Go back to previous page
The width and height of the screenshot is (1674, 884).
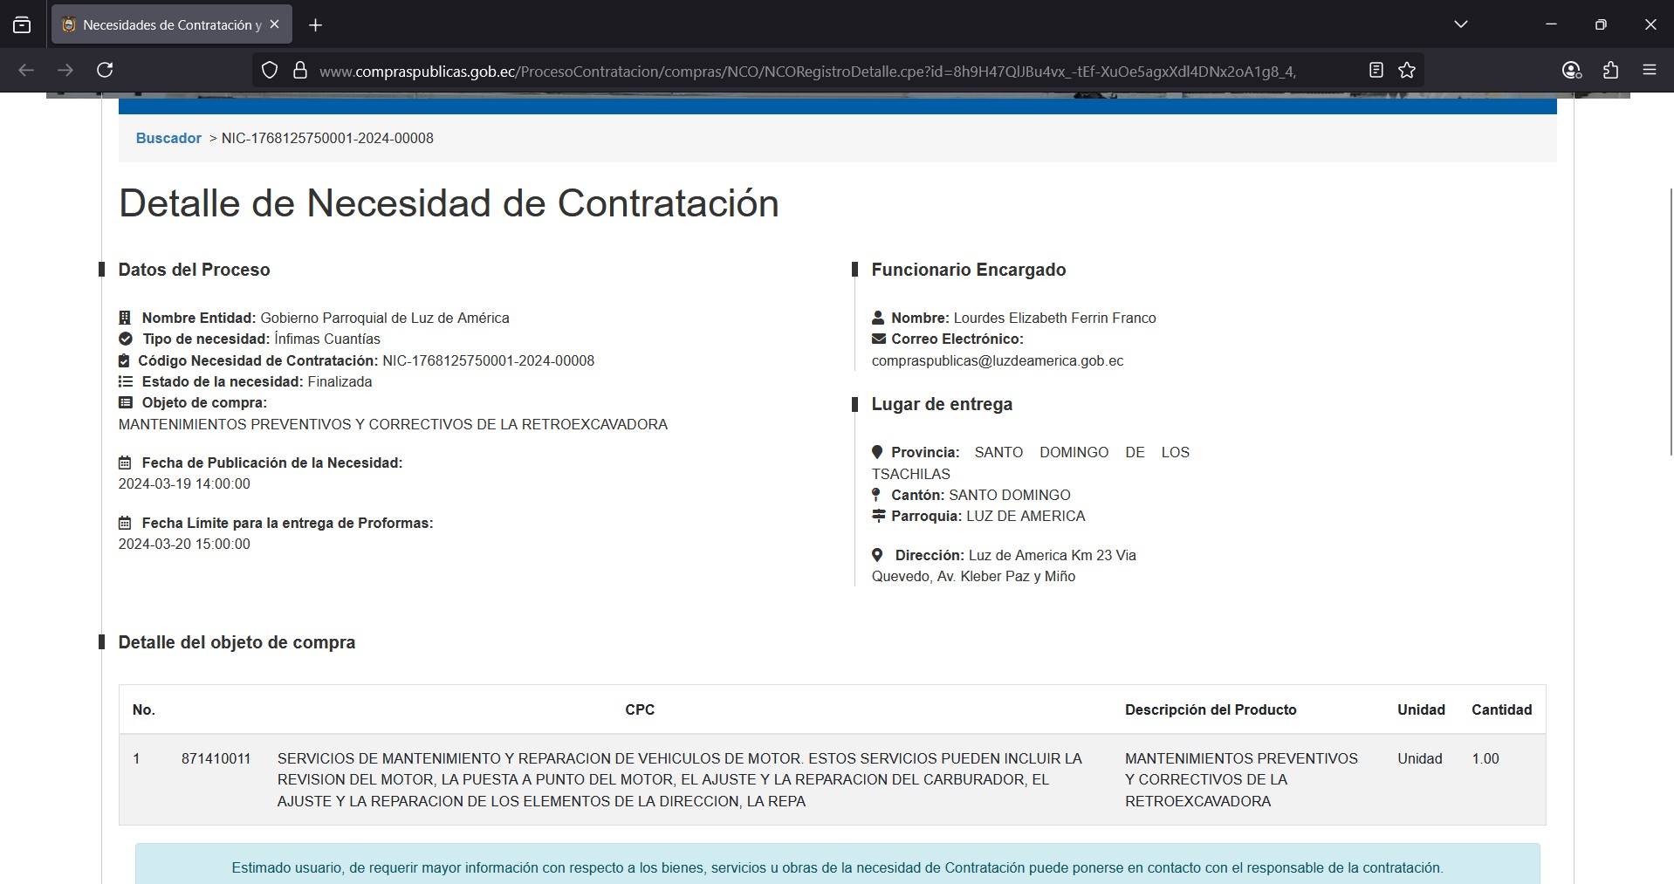click(26, 70)
